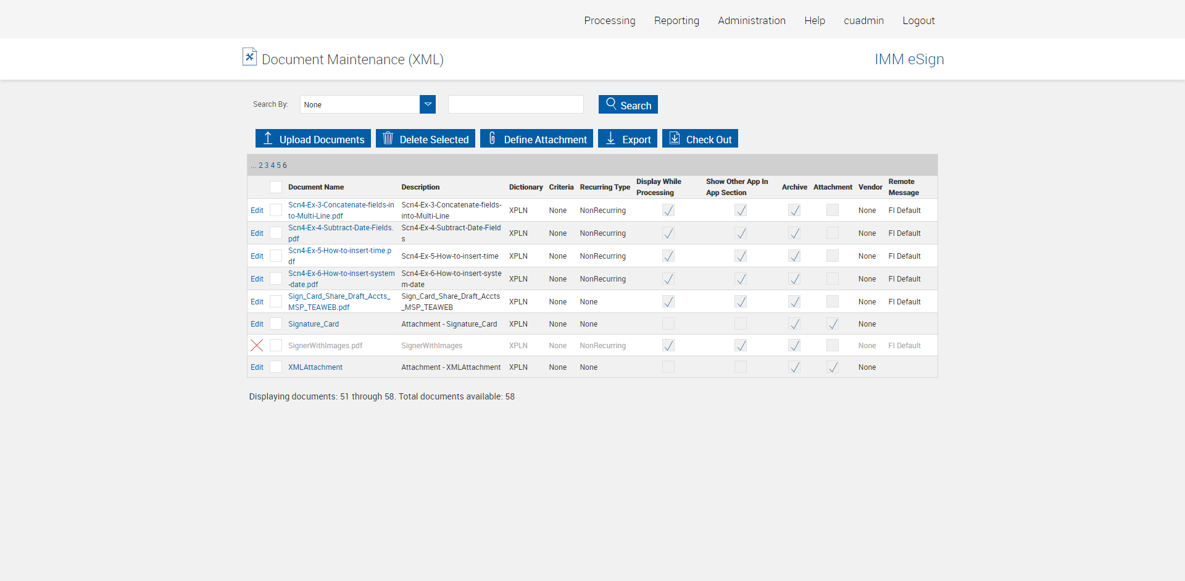
Task: Open the Search By dropdown arrow
Action: click(x=428, y=104)
